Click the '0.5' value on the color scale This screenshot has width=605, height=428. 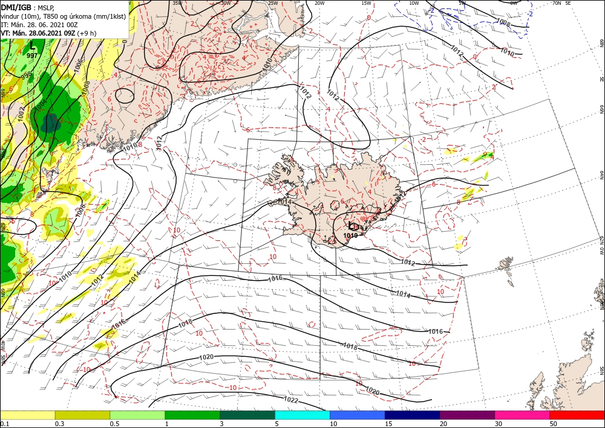point(114,424)
